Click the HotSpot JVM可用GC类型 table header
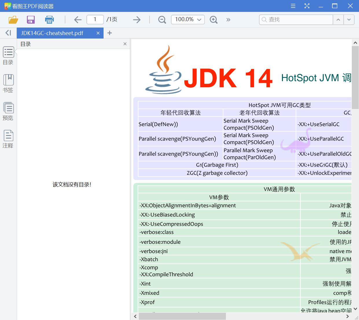359x320 pixels. (x=279, y=105)
